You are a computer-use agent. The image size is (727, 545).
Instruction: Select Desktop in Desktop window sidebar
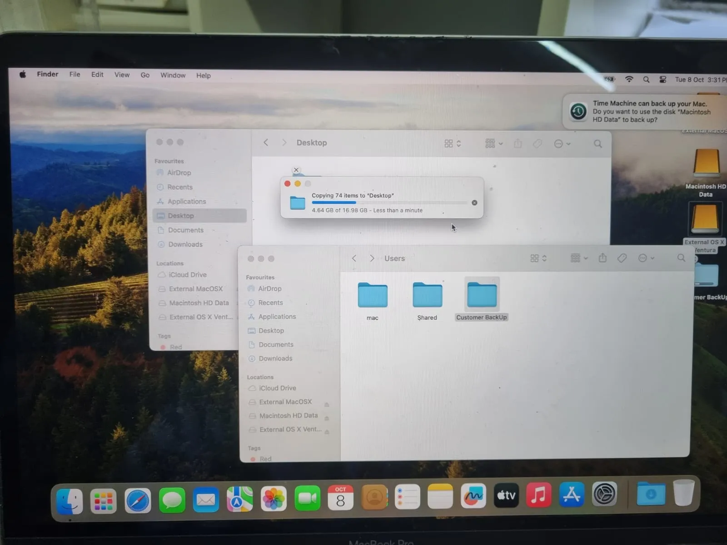pos(200,216)
